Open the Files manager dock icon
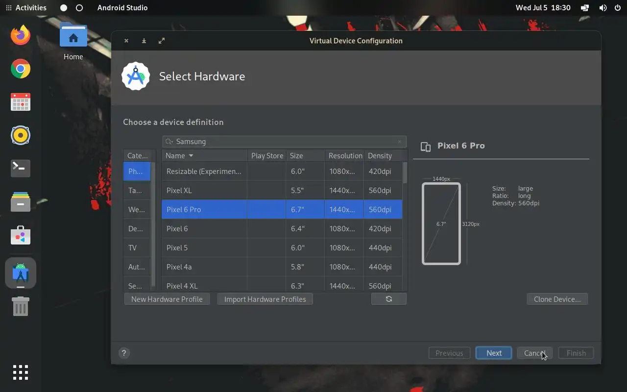The image size is (627, 392). (x=21, y=201)
